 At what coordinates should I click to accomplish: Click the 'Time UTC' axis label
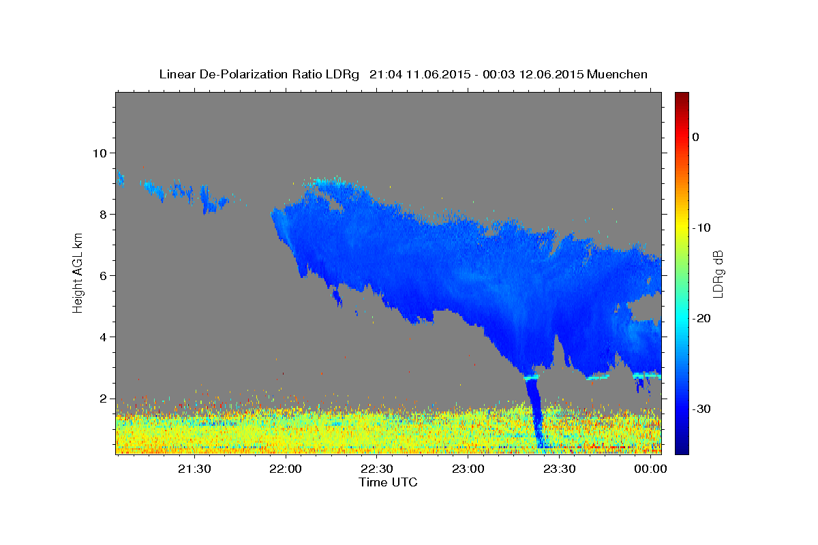tap(388, 482)
